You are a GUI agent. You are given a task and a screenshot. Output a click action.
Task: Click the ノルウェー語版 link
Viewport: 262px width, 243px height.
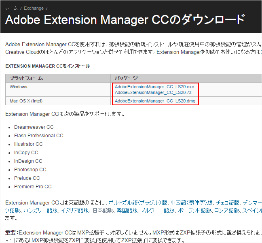click(x=157, y=210)
